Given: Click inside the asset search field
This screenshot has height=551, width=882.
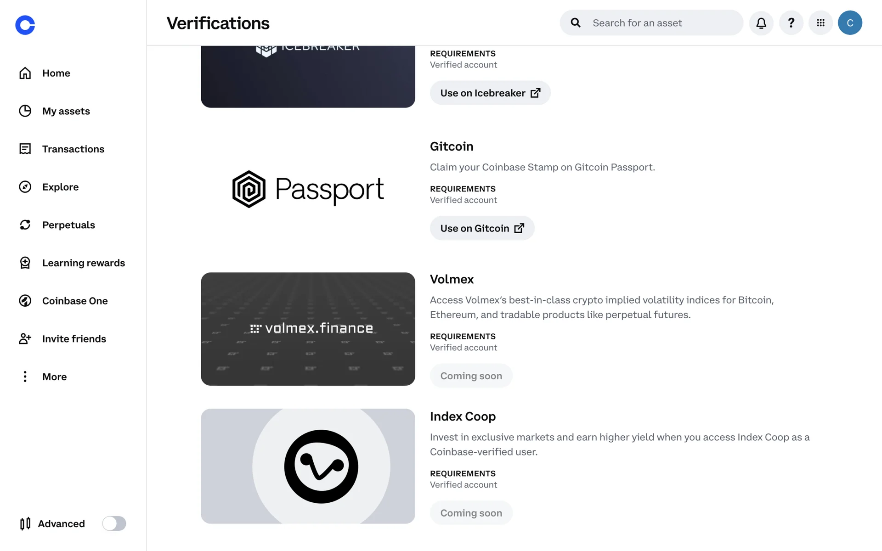Looking at the screenshot, I should (661, 23).
